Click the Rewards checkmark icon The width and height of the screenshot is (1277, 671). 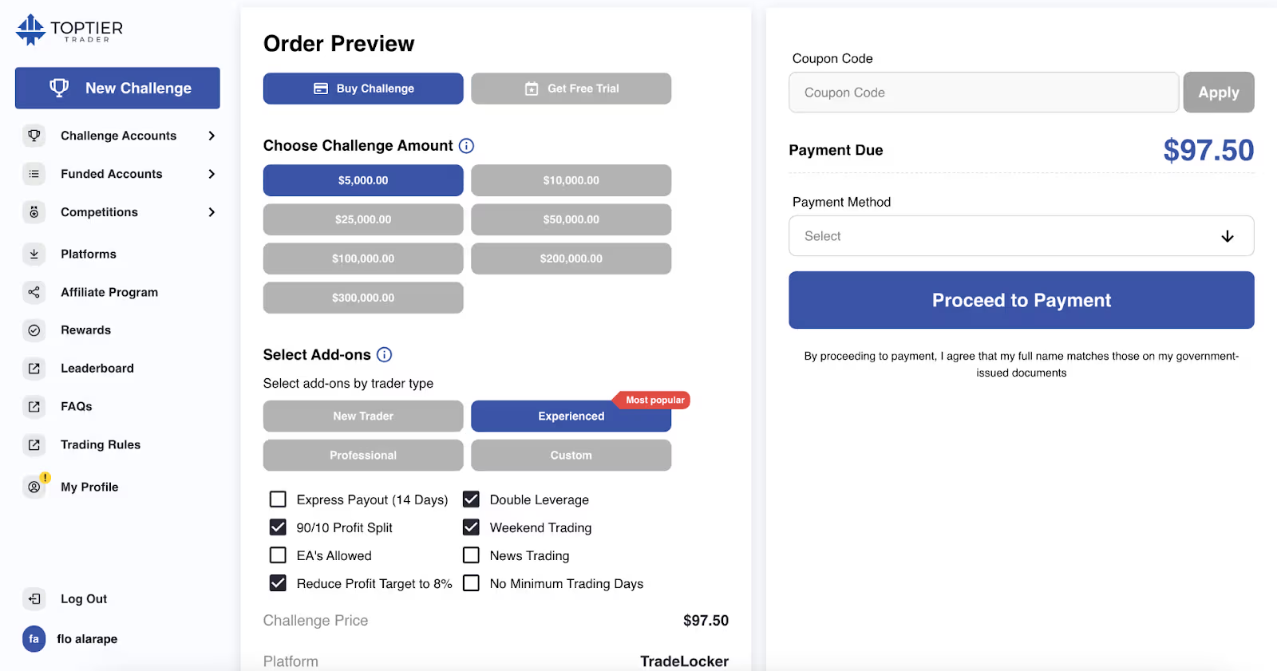[x=34, y=330]
